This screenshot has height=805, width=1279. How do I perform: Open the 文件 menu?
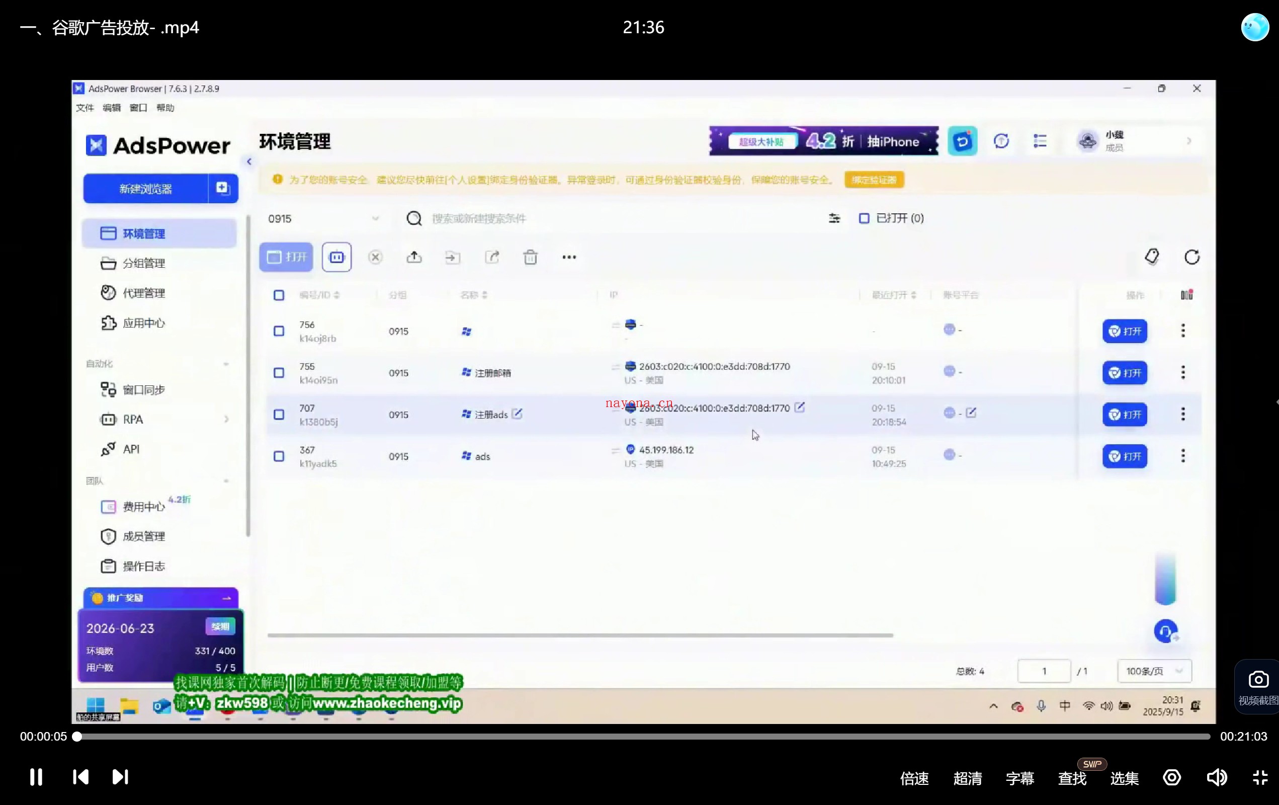pos(85,108)
